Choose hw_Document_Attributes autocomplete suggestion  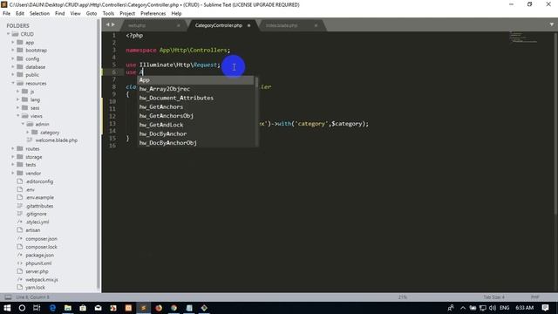(x=196, y=98)
